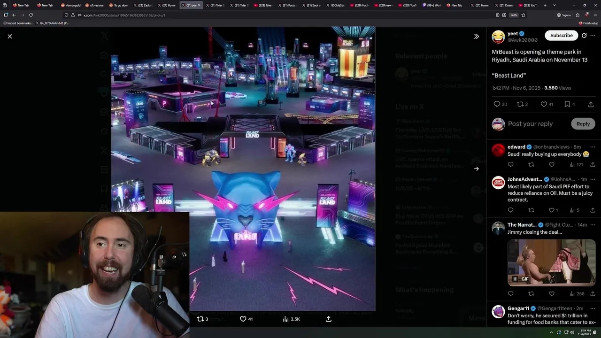Reply to edward's comment
The height and width of the screenshot is (338, 601).
click(x=510, y=165)
